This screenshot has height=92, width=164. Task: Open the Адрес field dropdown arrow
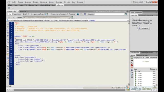click(69, 17)
